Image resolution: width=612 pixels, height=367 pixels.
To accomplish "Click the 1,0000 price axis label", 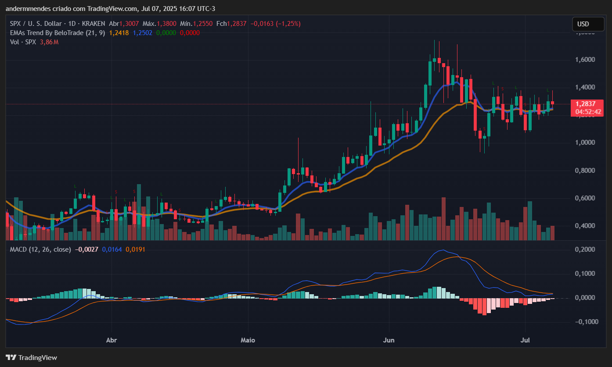I will (x=585, y=143).
